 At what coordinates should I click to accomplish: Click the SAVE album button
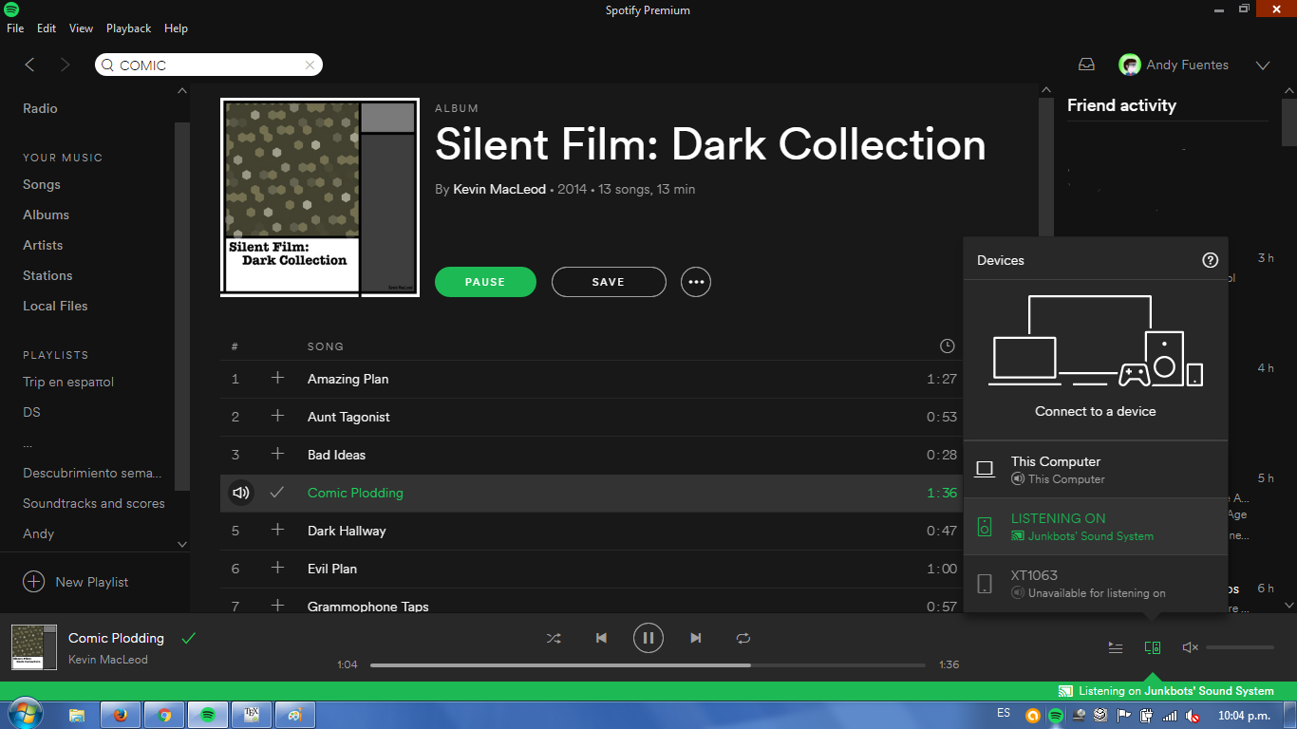pos(609,282)
